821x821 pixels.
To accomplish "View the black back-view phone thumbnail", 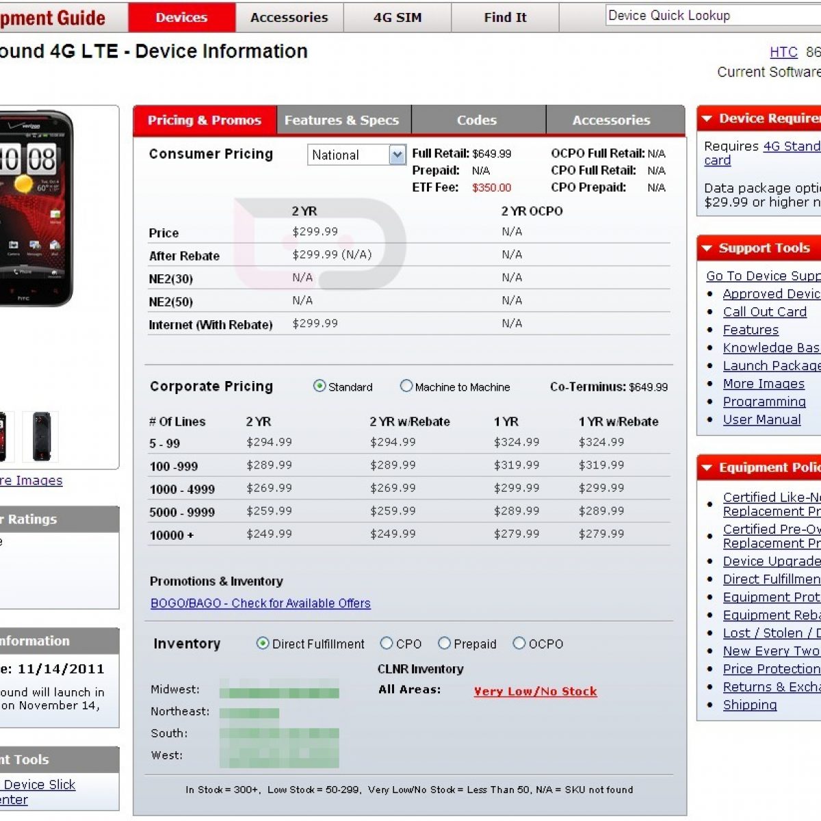I will click(41, 436).
